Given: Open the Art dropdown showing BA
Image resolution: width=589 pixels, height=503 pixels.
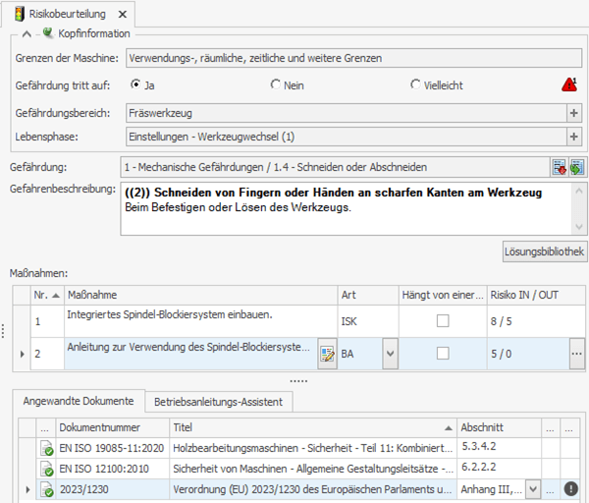Looking at the screenshot, I should click(390, 353).
